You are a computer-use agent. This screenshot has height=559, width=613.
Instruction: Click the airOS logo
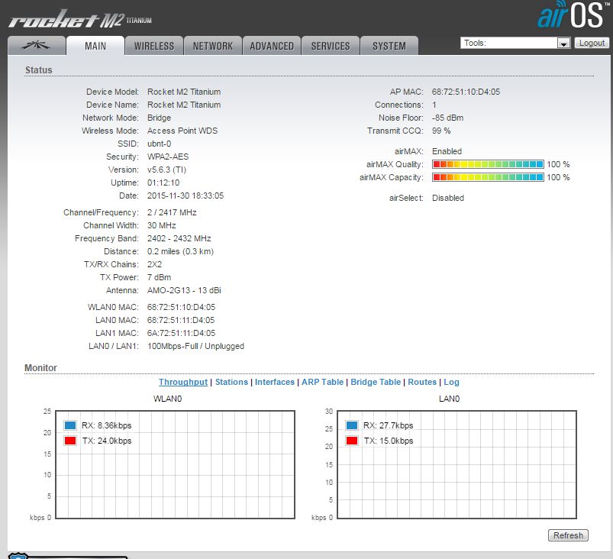pos(573,15)
